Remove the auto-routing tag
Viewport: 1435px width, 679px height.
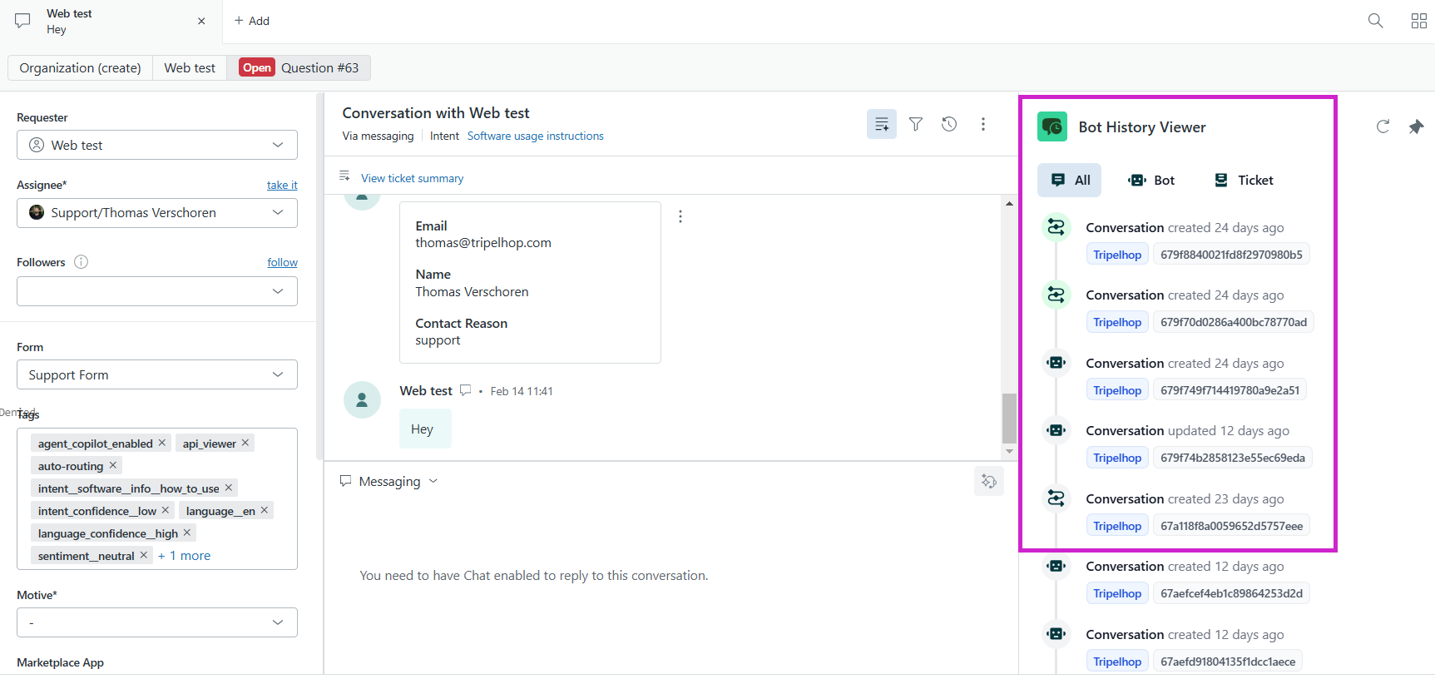click(x=113, y=465)
